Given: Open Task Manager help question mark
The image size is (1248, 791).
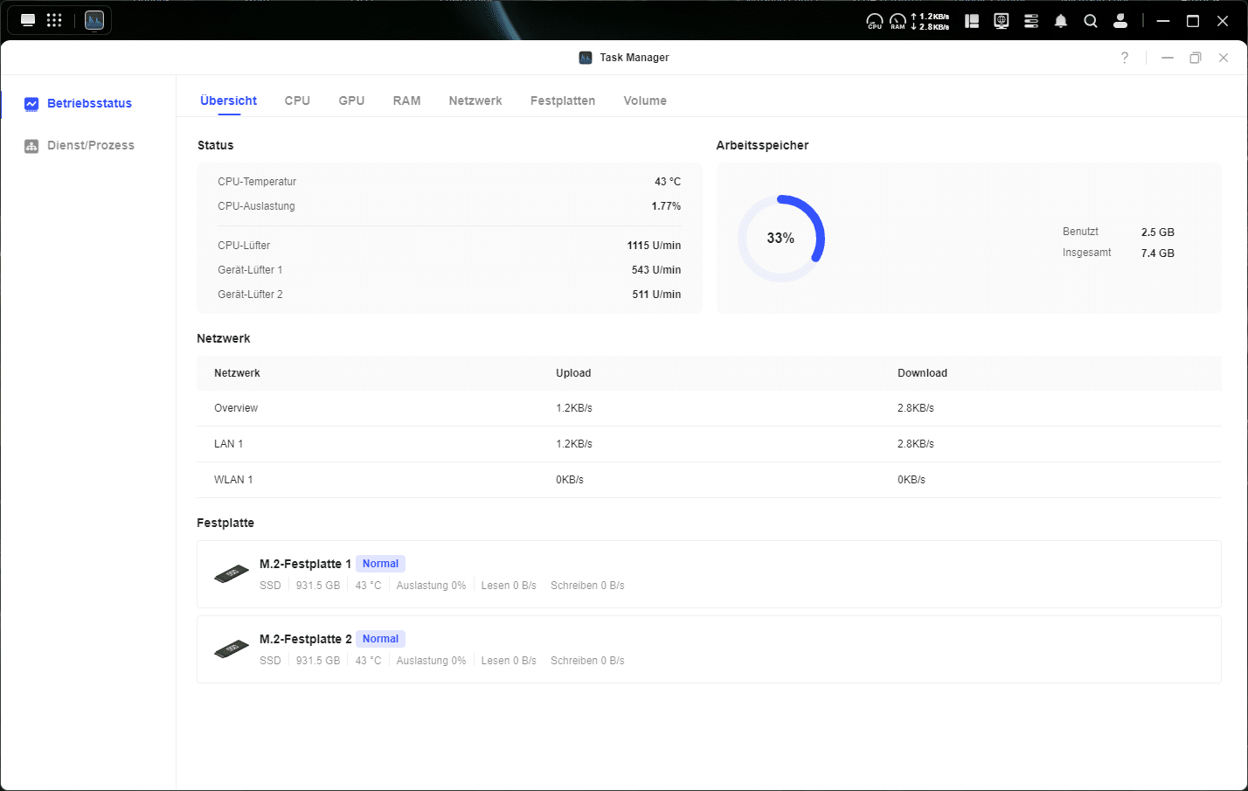Looking at the screenshot, I should tap(1125, 58).
